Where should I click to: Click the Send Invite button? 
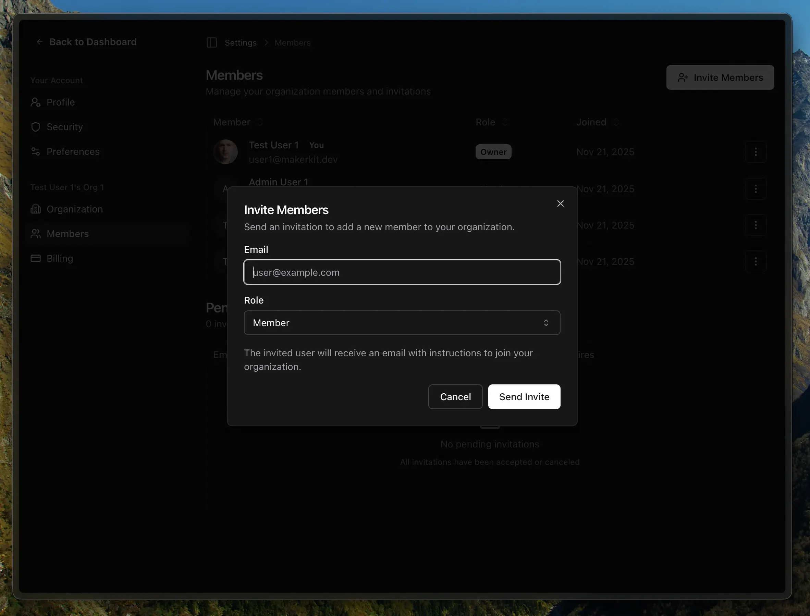(x=524, y=397)
